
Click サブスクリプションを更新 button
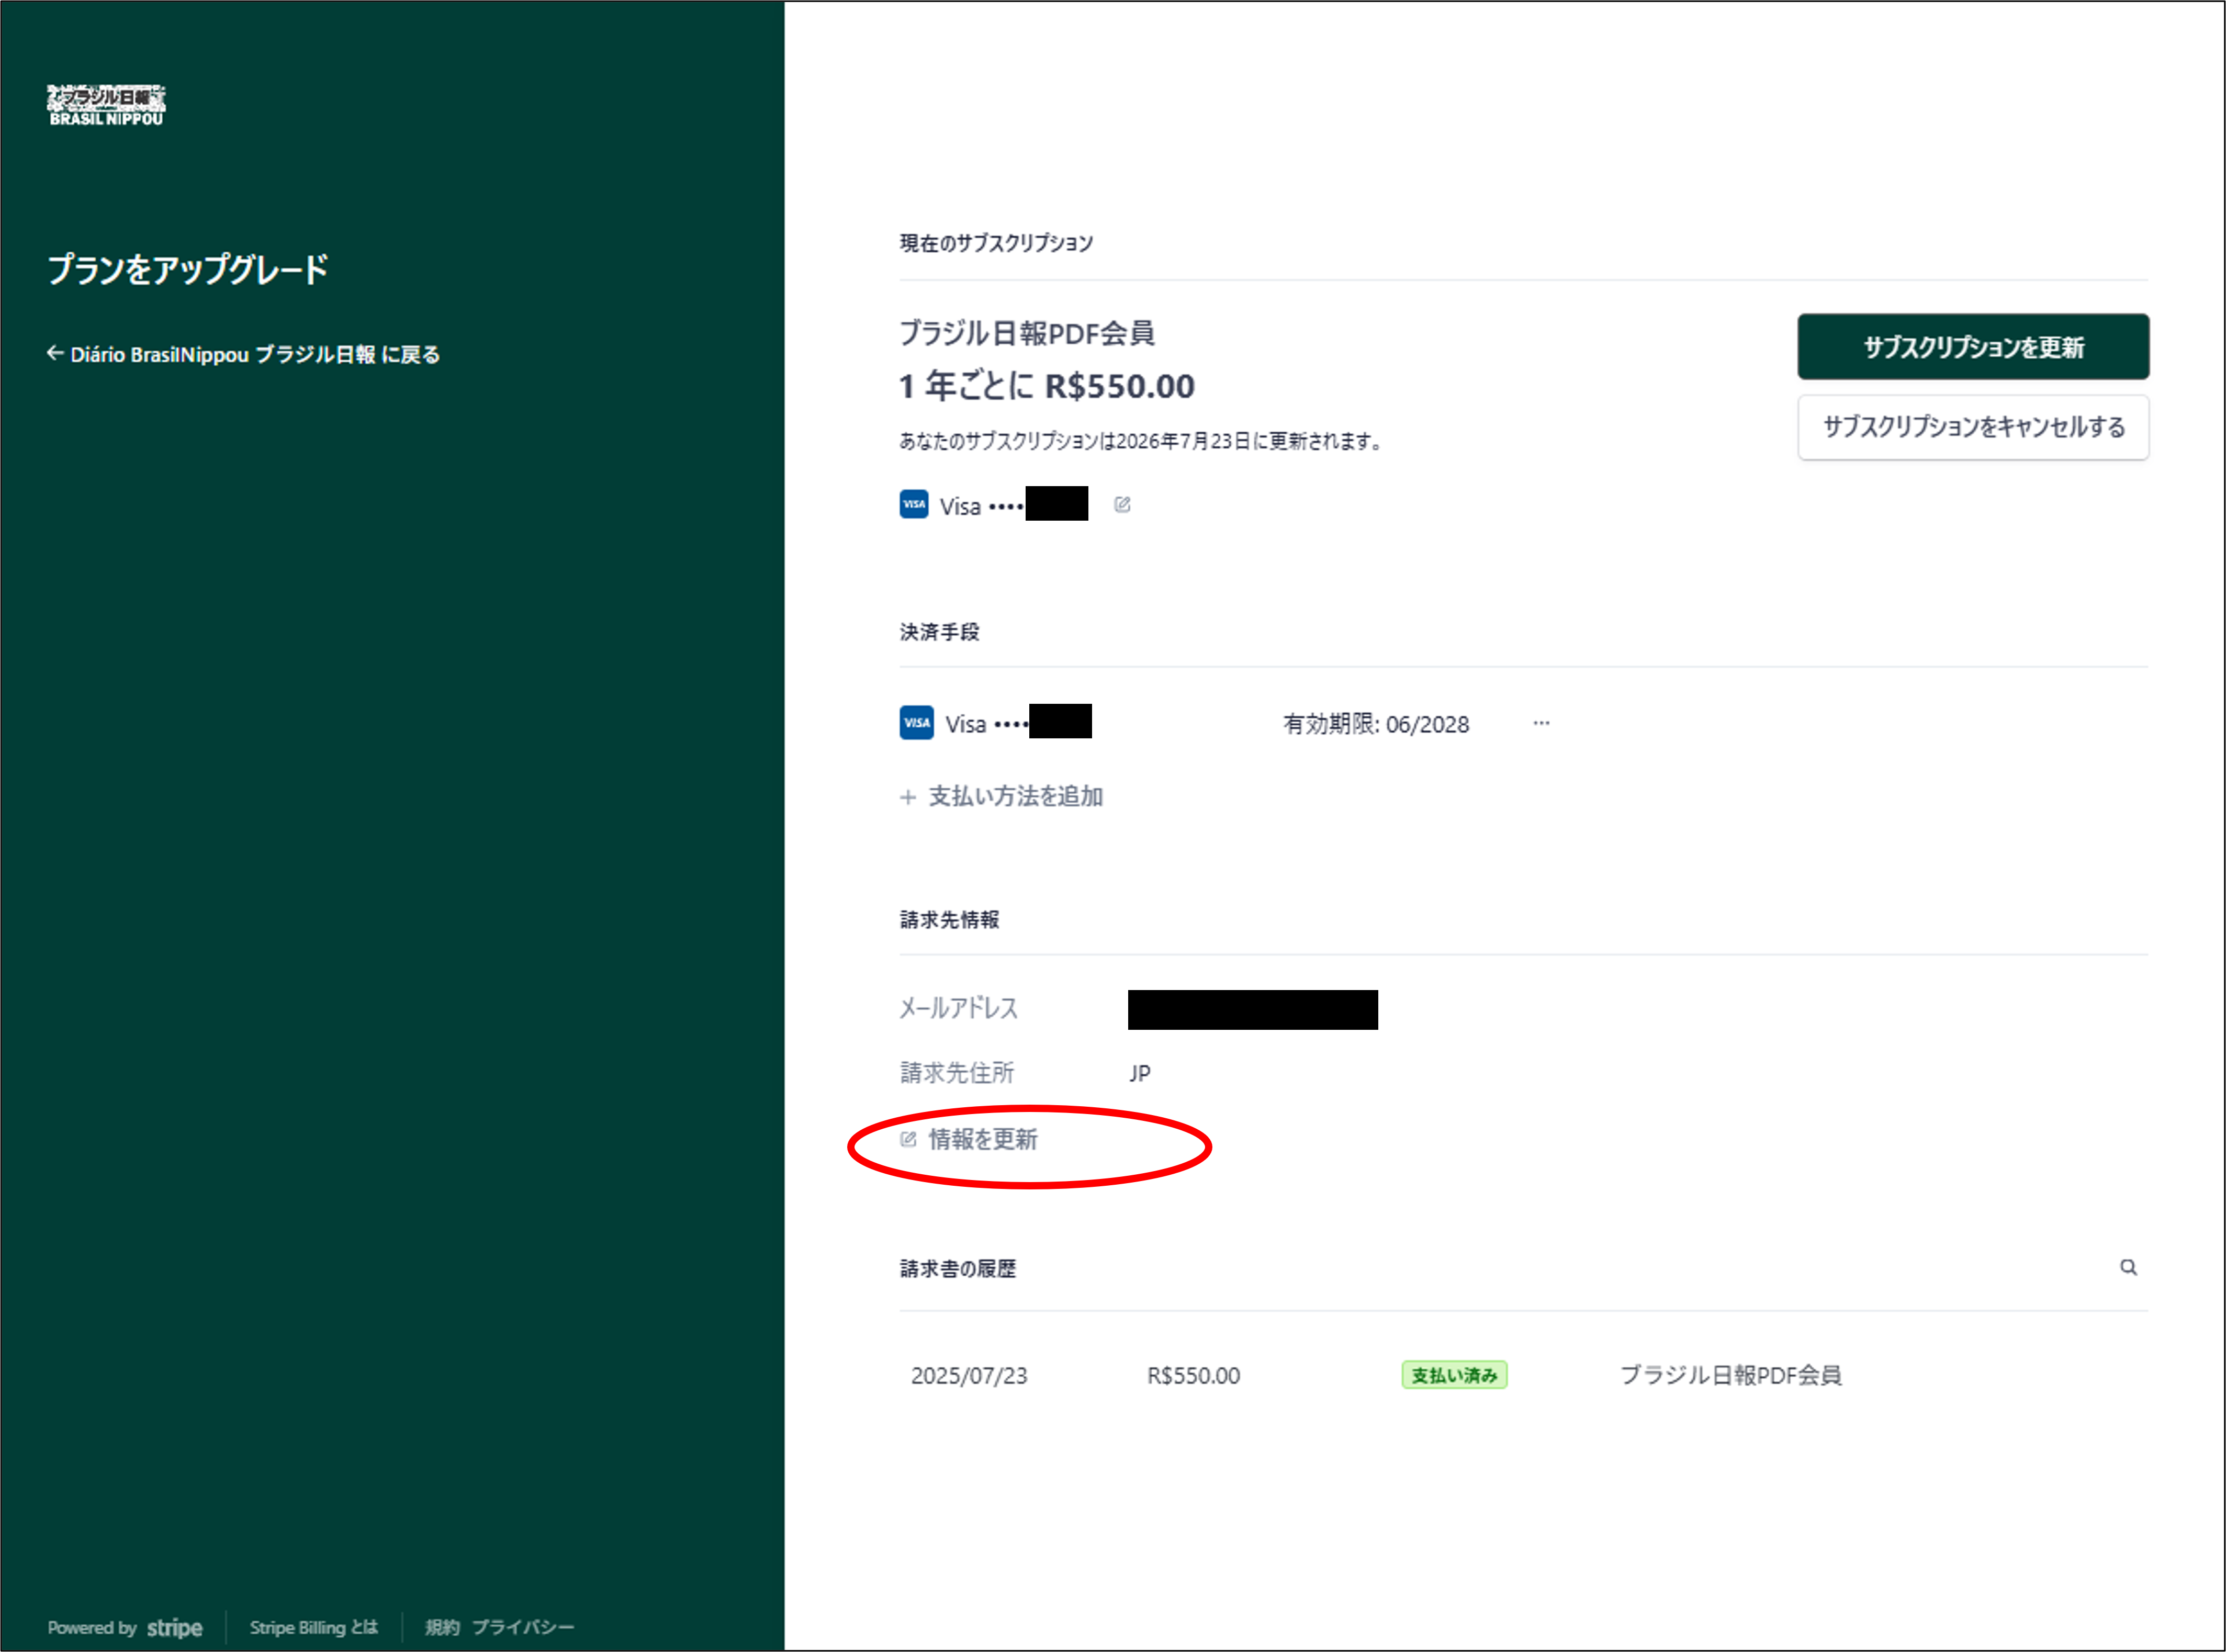click(x=1972, y=347)
